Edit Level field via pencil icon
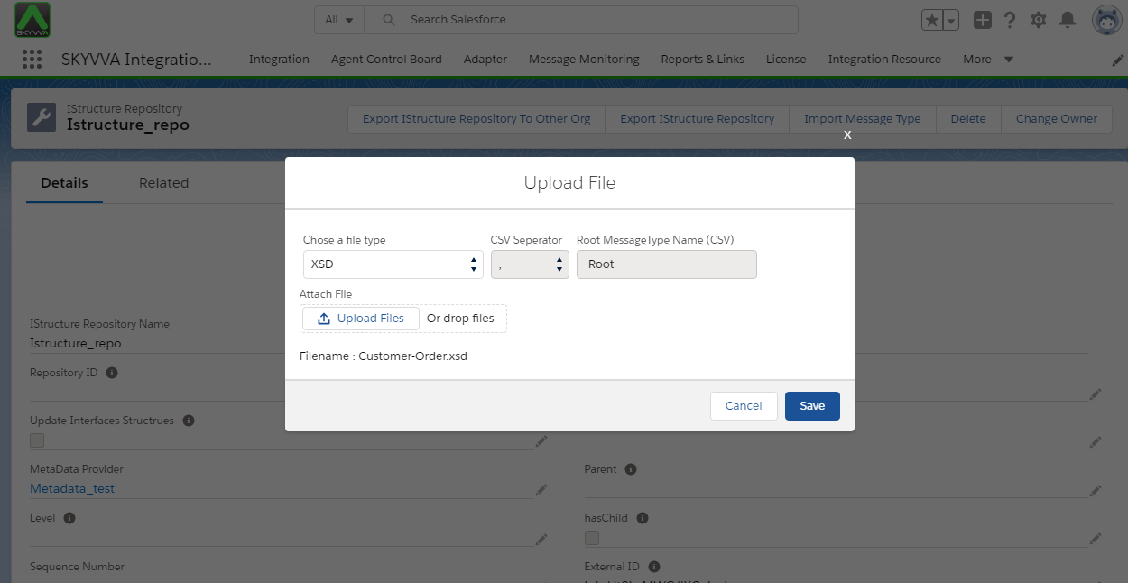This screenshot has width=1128, height=583. (x=541, y=539)
